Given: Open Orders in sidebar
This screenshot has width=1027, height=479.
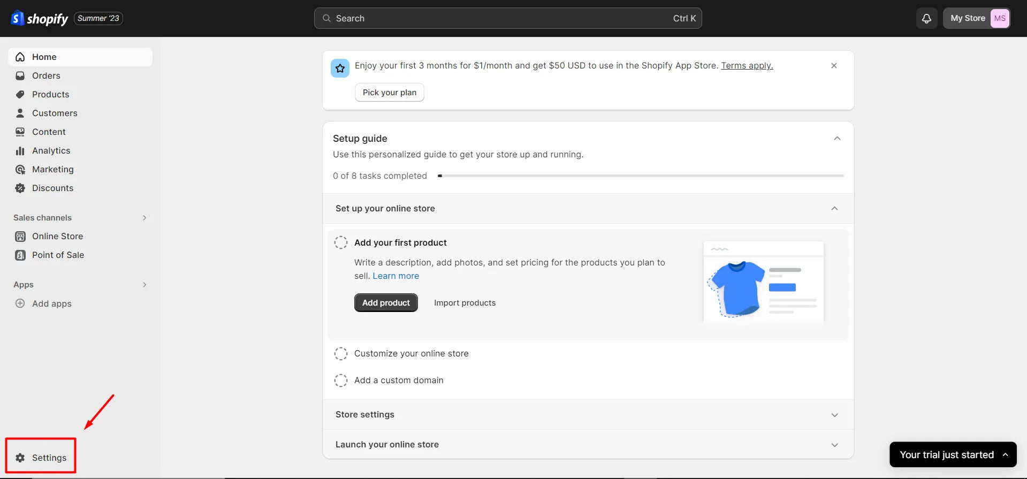Looking at the screenshot, I should pyautogui.click(x=80, y=75).
